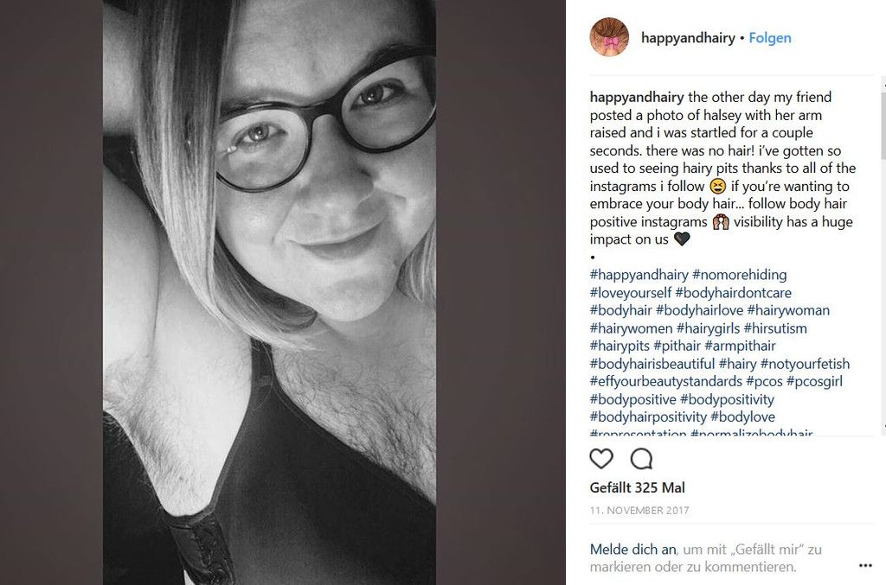Open the #effyourbeautystandards hashtag
Screen dimensions: 886x585
click(x=665, y=381)
